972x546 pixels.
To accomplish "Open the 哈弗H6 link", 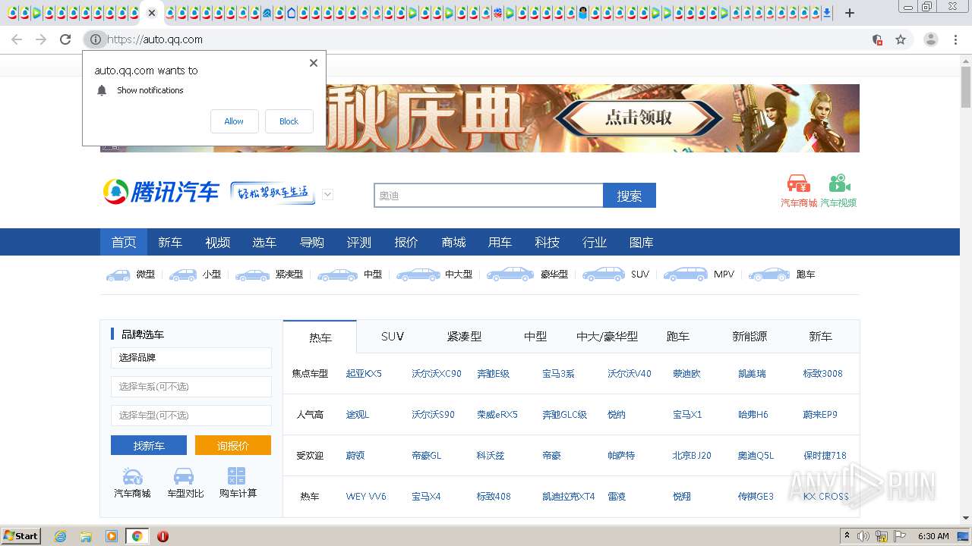I will coord(753,415).
